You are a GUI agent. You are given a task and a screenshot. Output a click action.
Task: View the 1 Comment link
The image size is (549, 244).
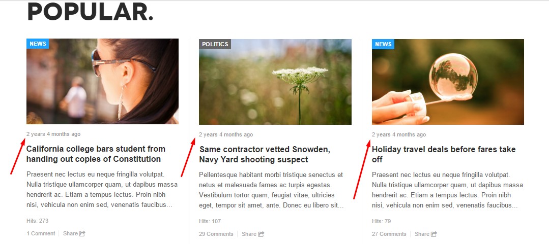tap(41, 233)
